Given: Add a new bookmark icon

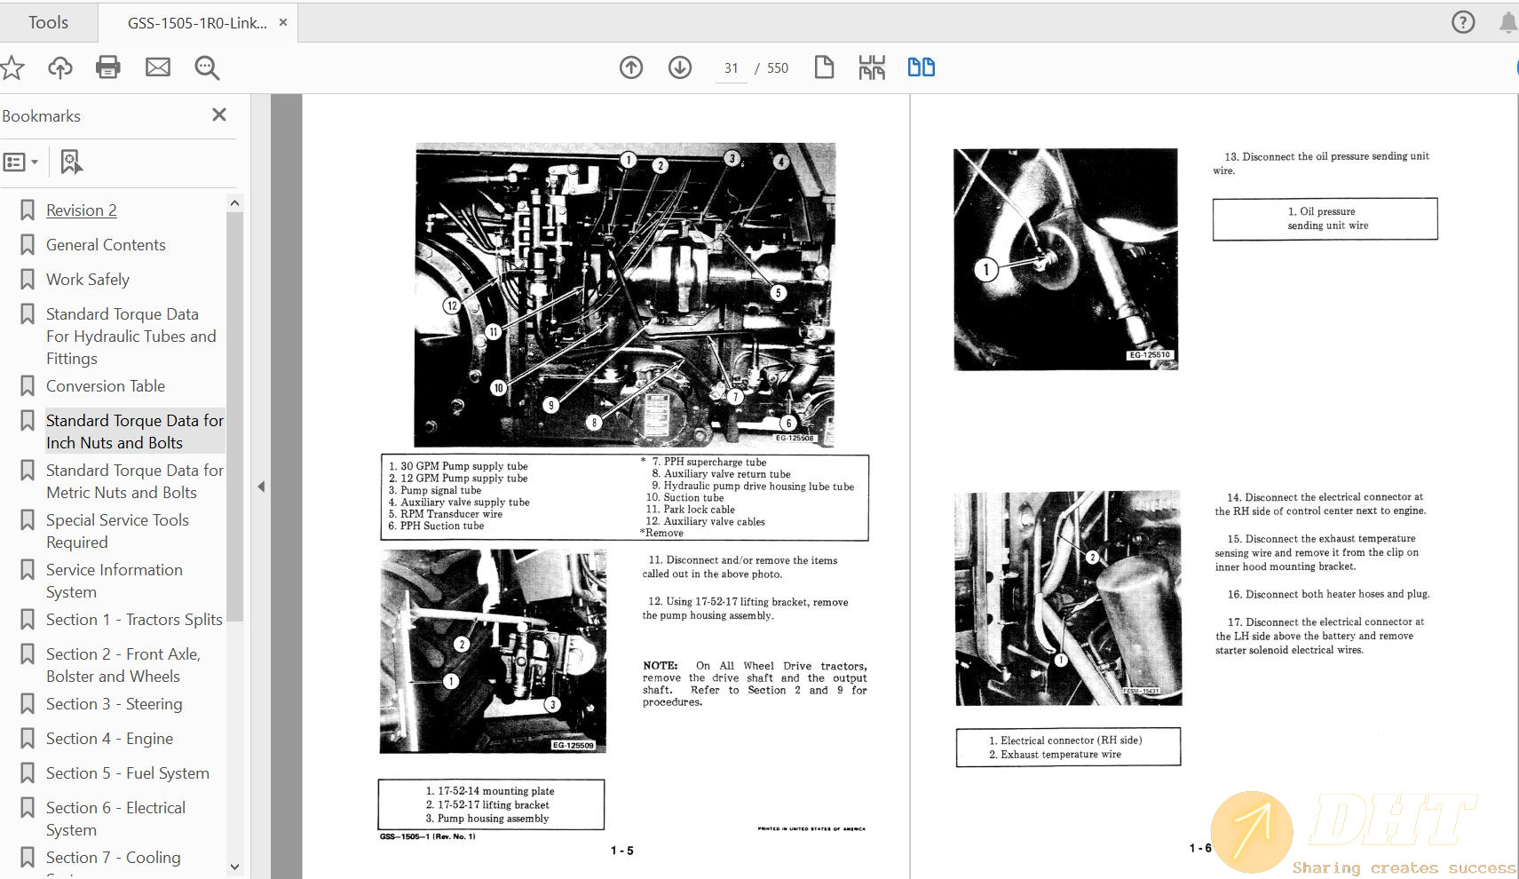Looking at the screenshot, I should [x=71, y=162].
